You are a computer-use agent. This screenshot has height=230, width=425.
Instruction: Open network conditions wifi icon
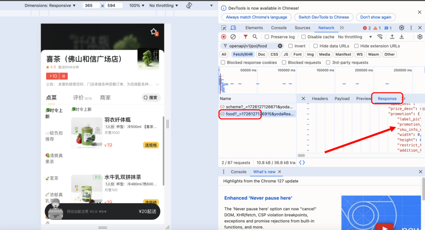(380, 37)
